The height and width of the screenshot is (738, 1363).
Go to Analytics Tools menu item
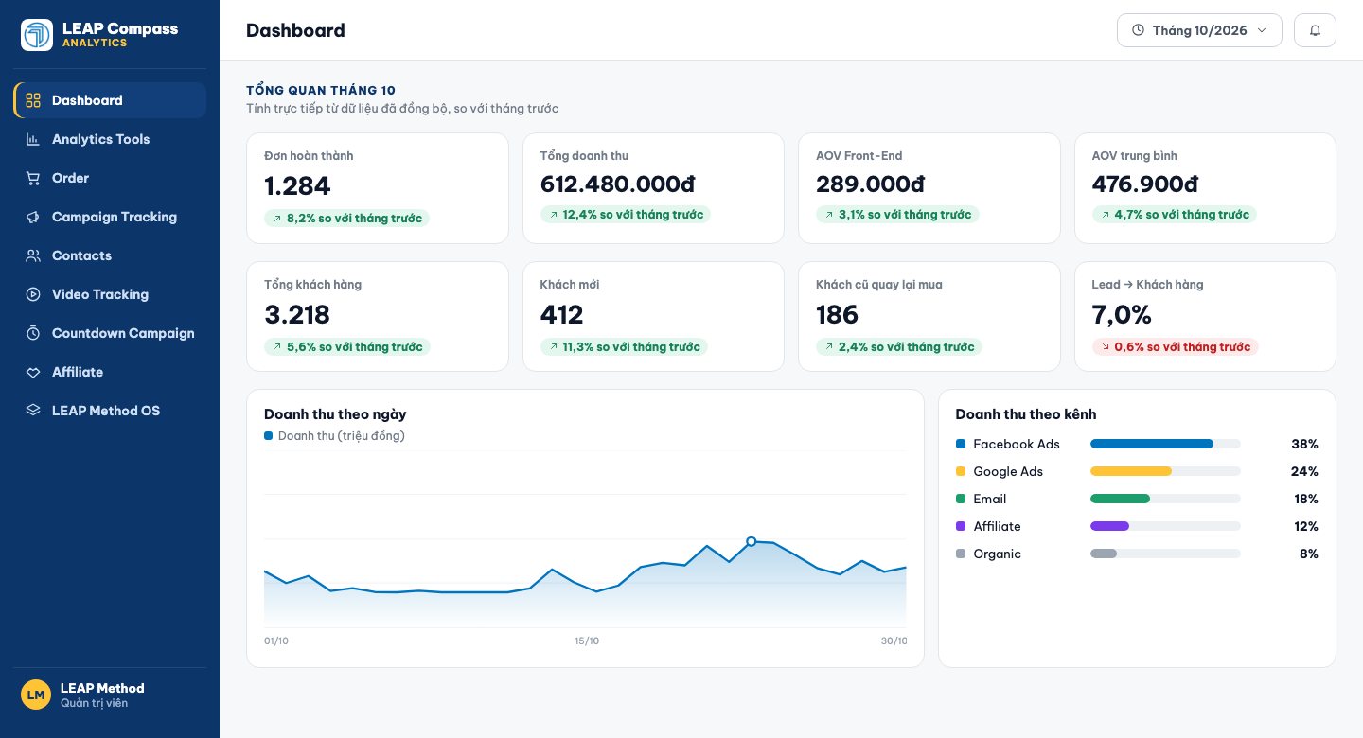pos(110,139)
